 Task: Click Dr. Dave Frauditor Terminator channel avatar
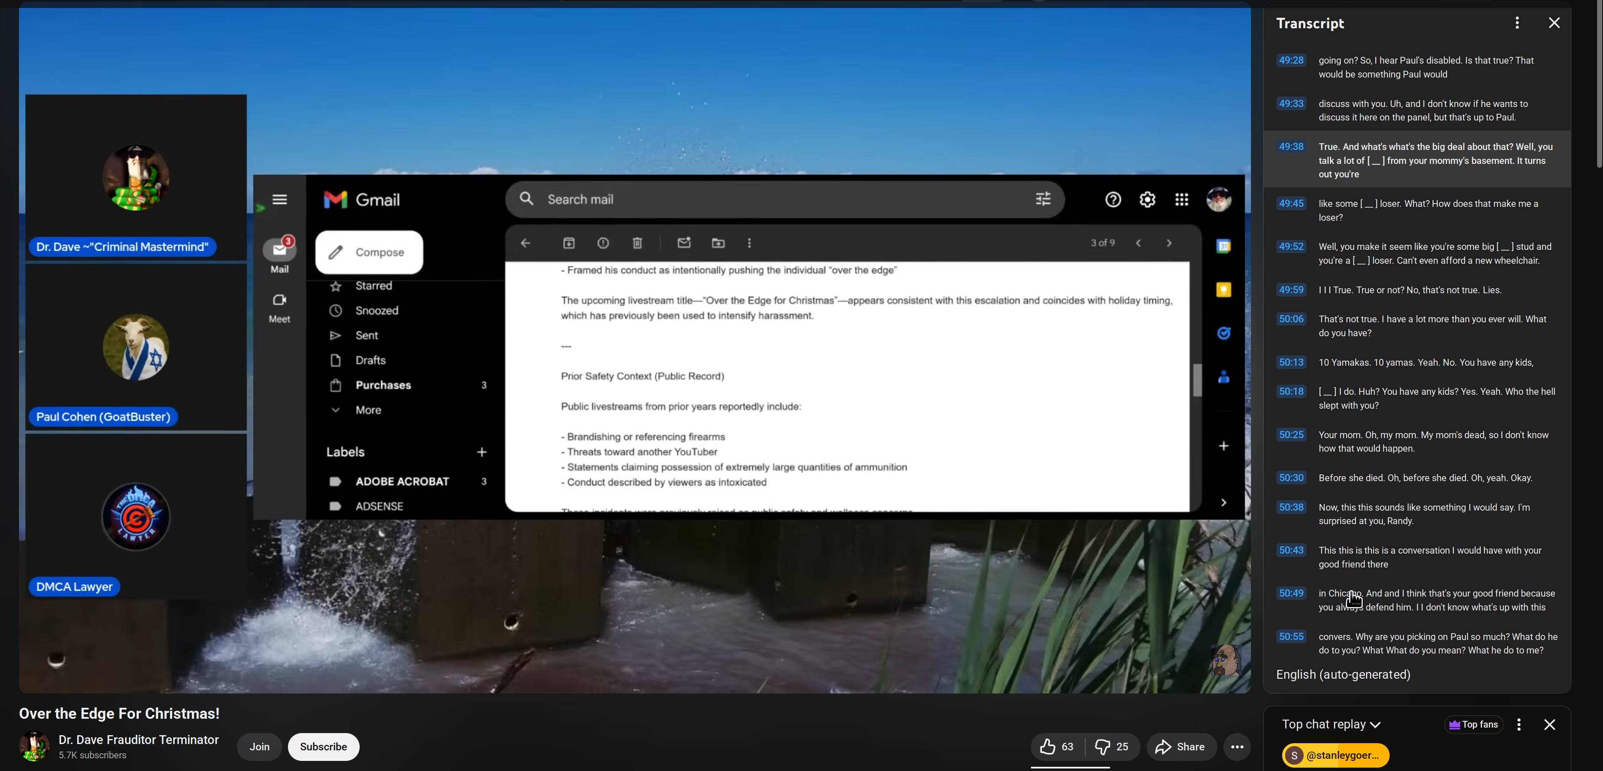click(34, 746)
